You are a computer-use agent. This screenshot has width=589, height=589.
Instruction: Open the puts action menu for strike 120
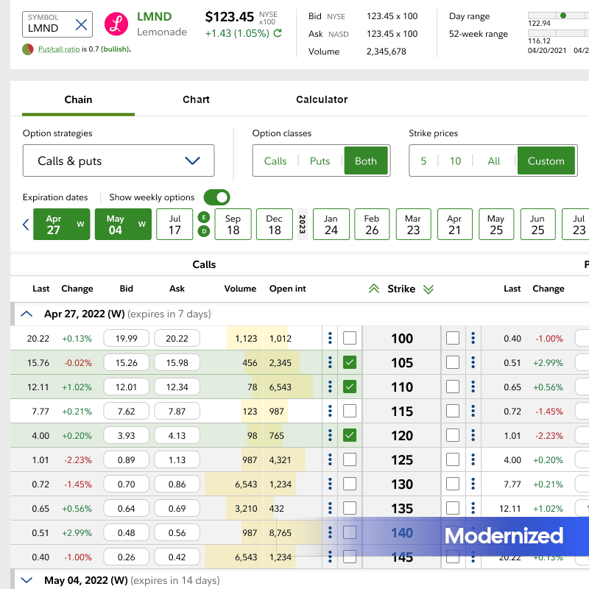point(473,435)
